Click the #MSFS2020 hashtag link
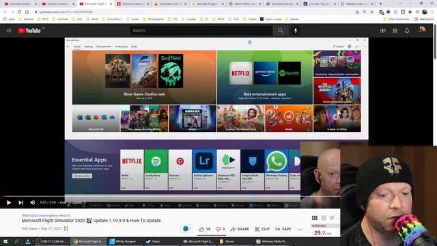Viewport: 437px width, 246px height. [x=30, y=216]
